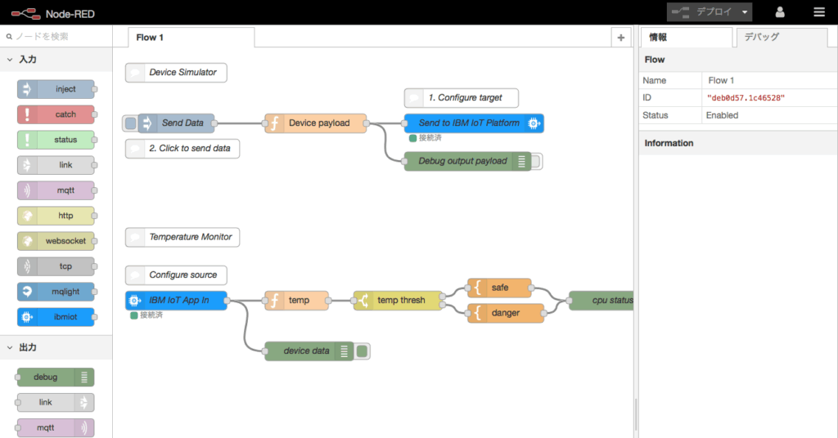Select the tcp node in the palette
838x438 pixels.
56,266
